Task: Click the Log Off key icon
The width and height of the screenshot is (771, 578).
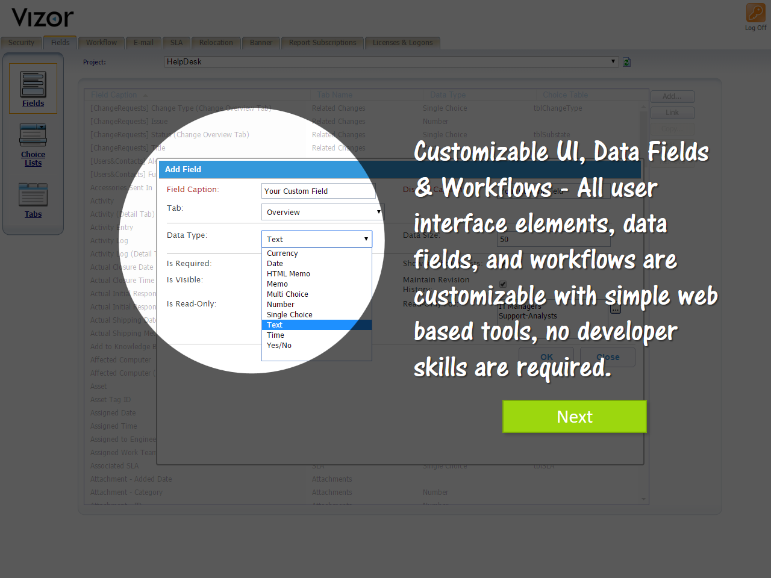Action: [755, 13]
